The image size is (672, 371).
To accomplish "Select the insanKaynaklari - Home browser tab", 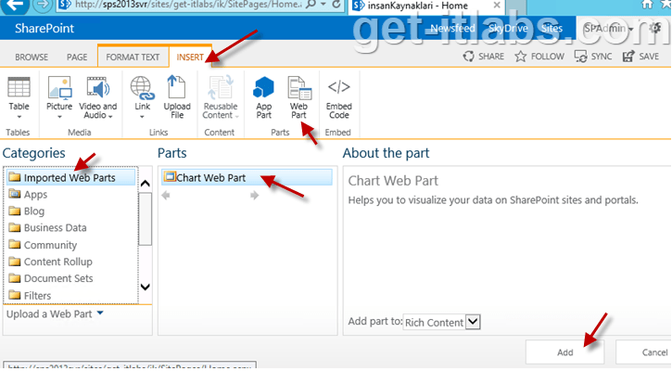I will click(x=418, y=6).
